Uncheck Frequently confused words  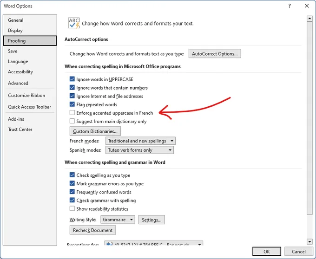click(x=72, y=192)
